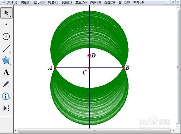Open the 编辑(E) menu
Image resolution: width=181 pixels, height=134 pixels.
pos(25,2)
